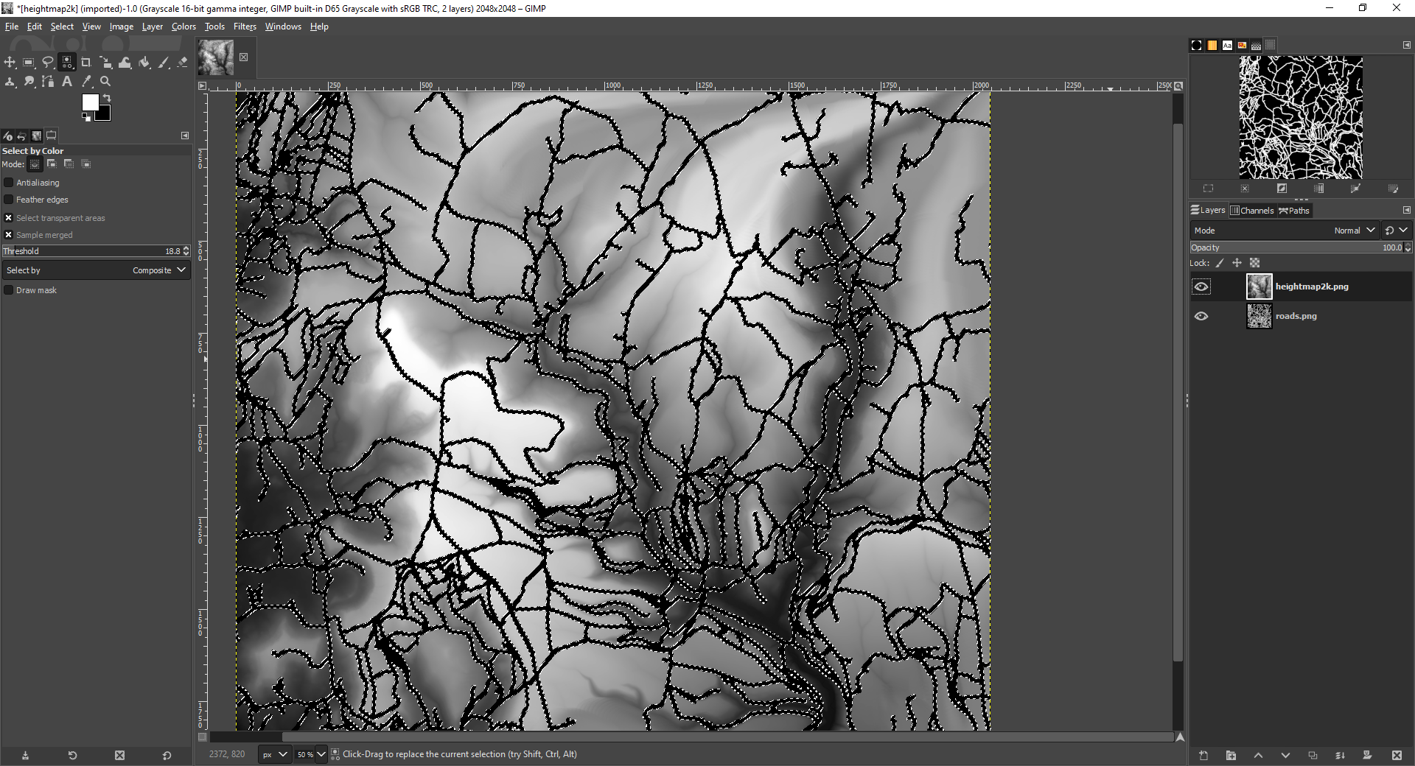Select the Warp Transform tool
Screen dimensions: 1415x766
(x=125, y=63)
